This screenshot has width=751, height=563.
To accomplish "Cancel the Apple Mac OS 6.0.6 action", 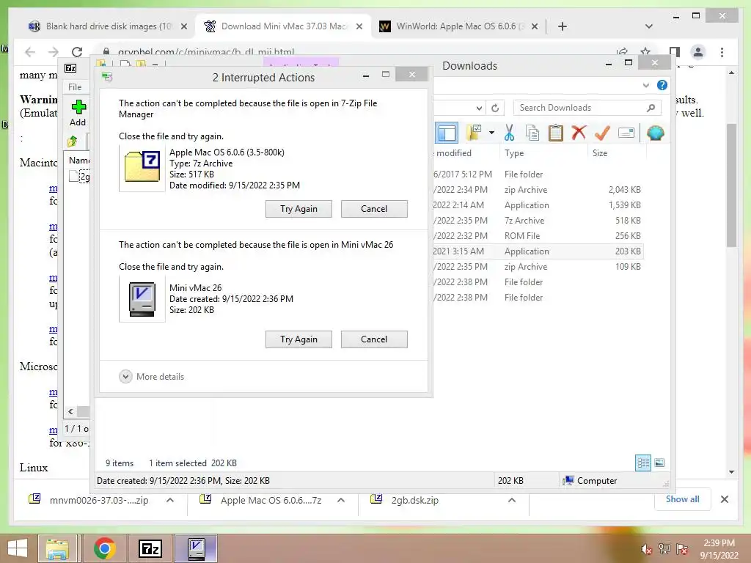I will [x=374, y=209].
